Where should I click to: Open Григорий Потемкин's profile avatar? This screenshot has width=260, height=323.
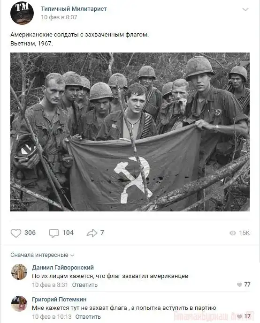[x=19, y=304]
